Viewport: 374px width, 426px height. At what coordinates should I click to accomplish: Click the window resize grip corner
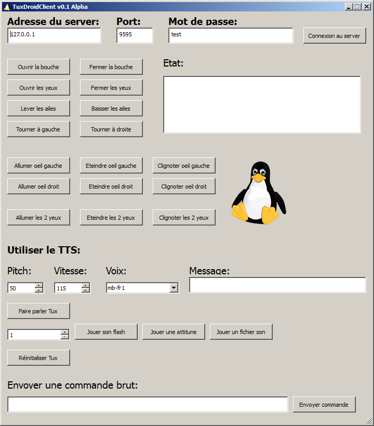tap(369, 421)
